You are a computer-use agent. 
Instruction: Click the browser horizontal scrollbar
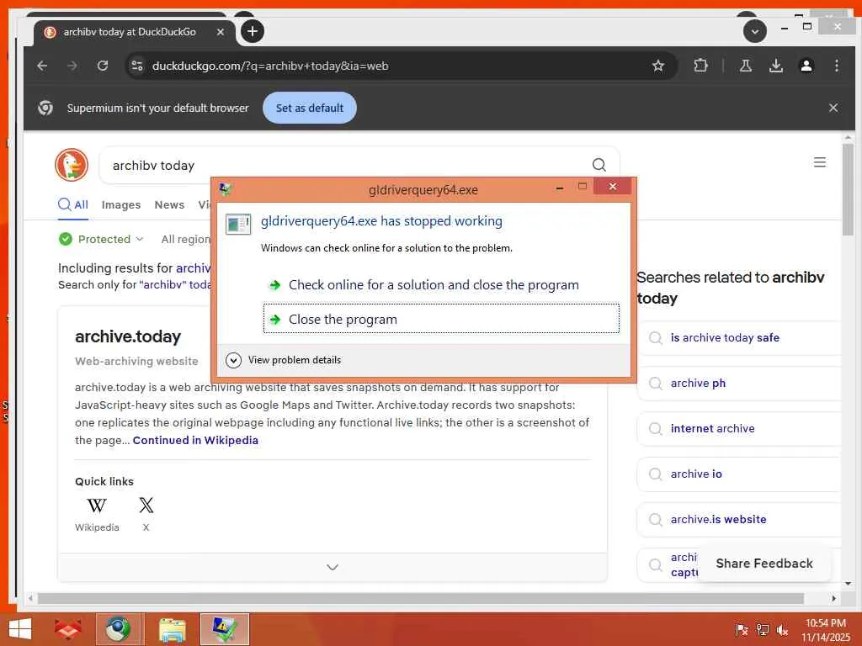coord(421,598)
